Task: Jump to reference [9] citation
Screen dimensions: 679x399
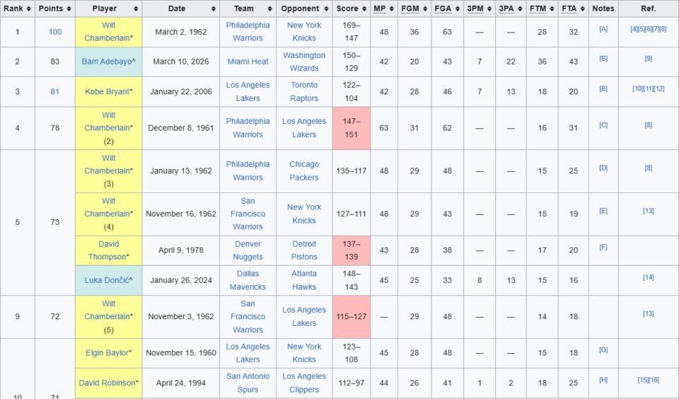Action: pyautogui.click(x=648, y=59)
